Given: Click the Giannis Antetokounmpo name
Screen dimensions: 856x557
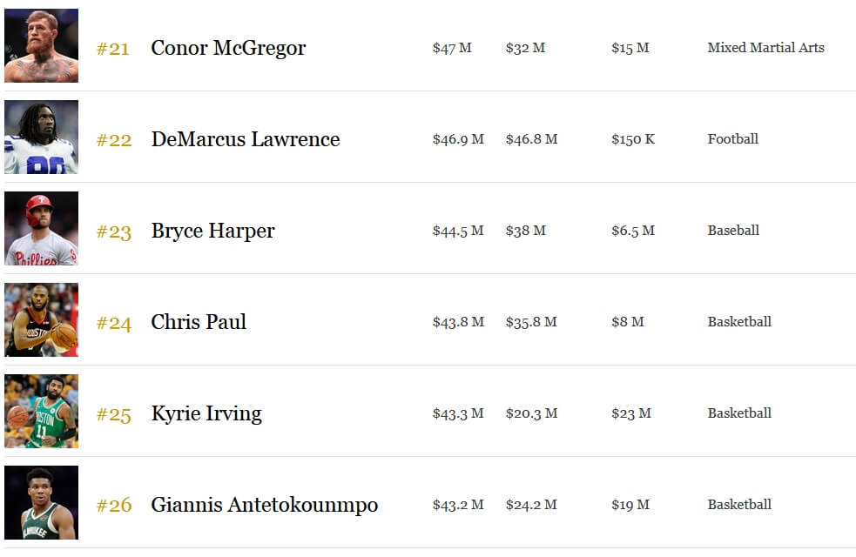Looking at the screenshot, I should [264, 505].
